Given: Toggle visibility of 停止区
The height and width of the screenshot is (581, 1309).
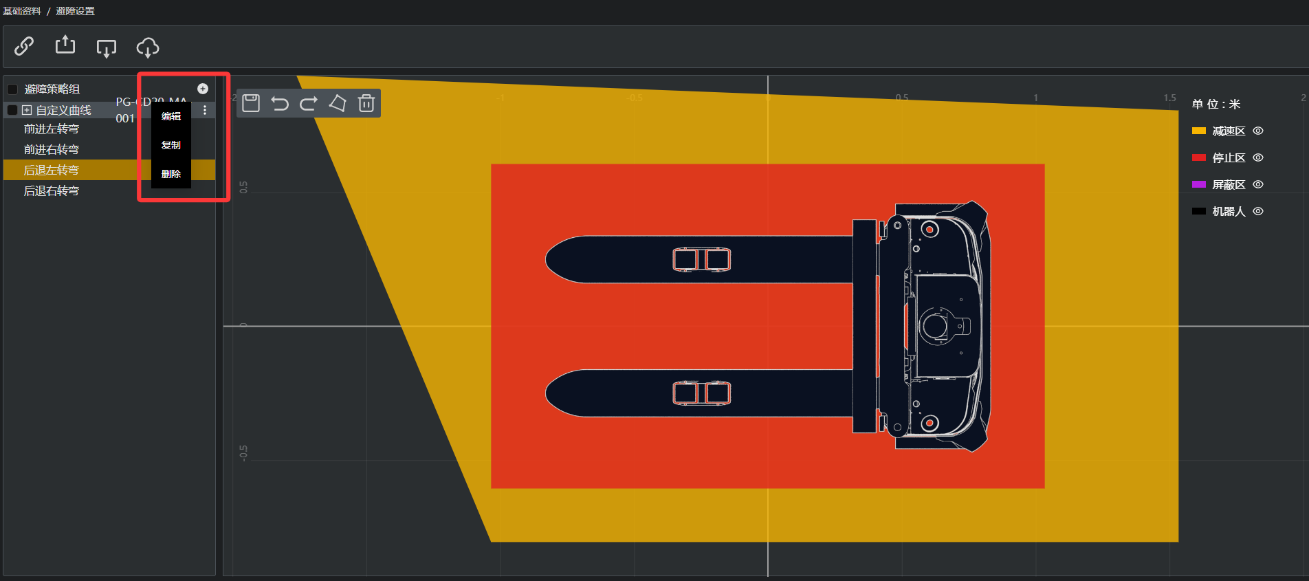Looking at the screenshot, I should pos(1258,157).
